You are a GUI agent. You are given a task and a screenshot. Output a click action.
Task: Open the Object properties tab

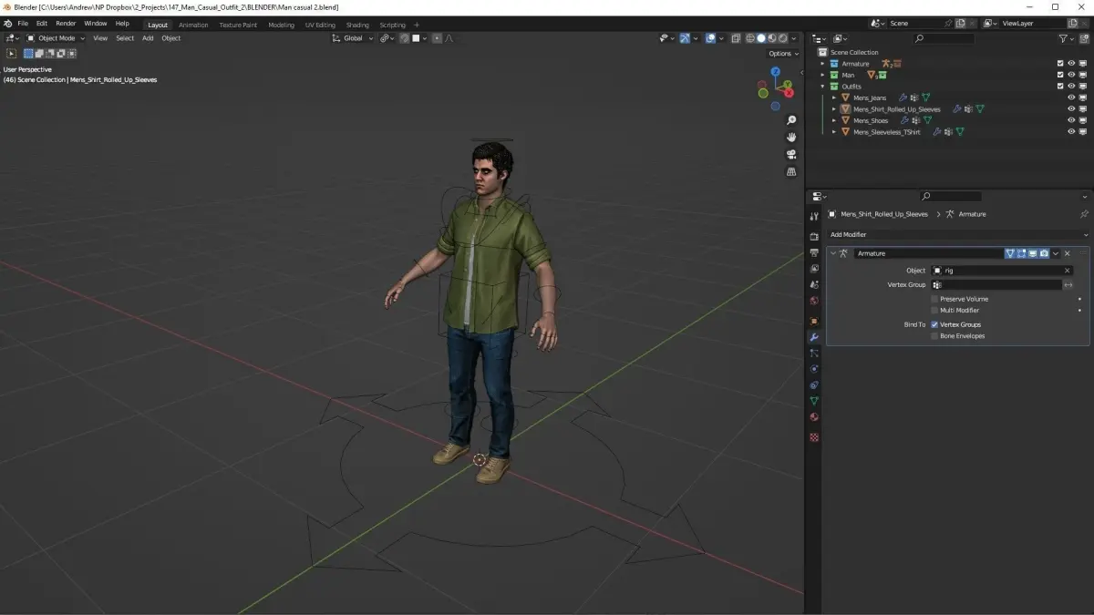(814, 321)
